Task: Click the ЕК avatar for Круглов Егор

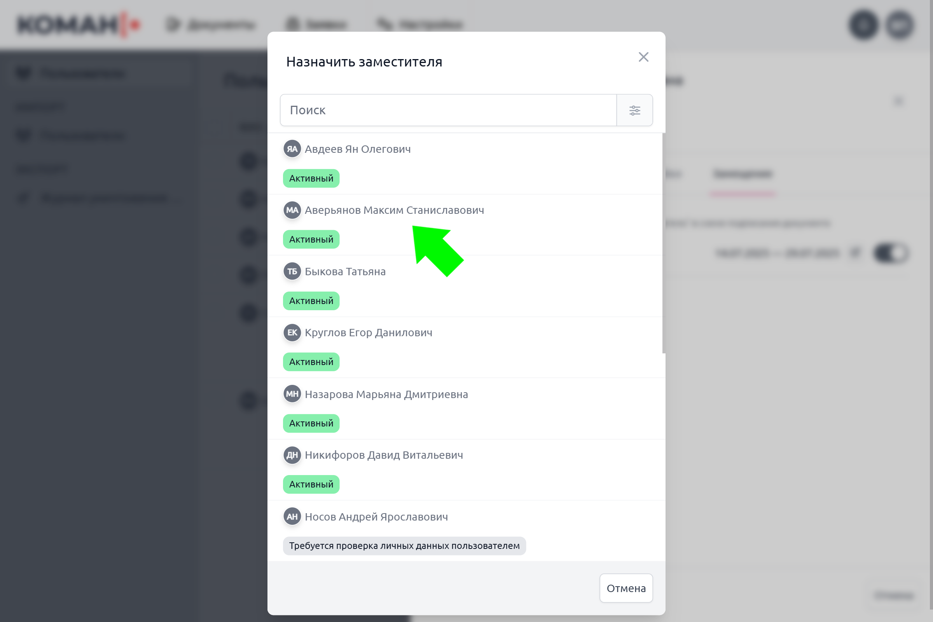Action: [x=292, y=332]
